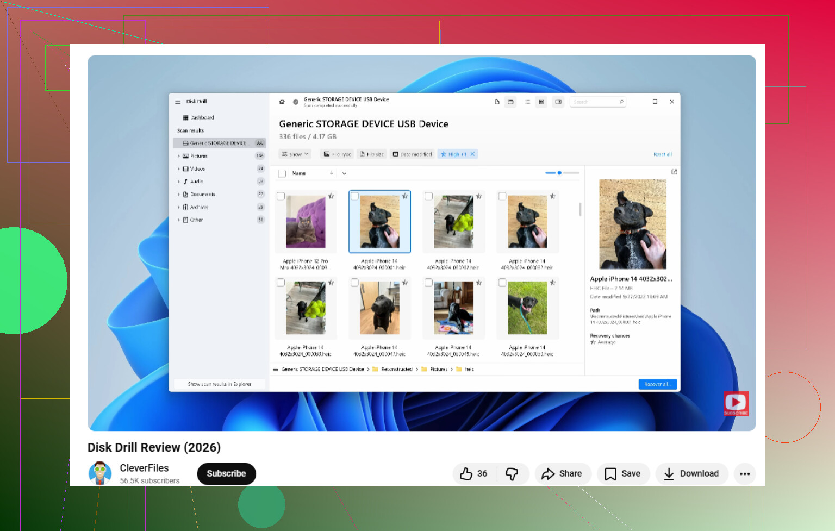Screen dimensions: 835x531
Task: Check the selected dog photo checkbox
Action: pyautogui.click(x=354, y=196)
